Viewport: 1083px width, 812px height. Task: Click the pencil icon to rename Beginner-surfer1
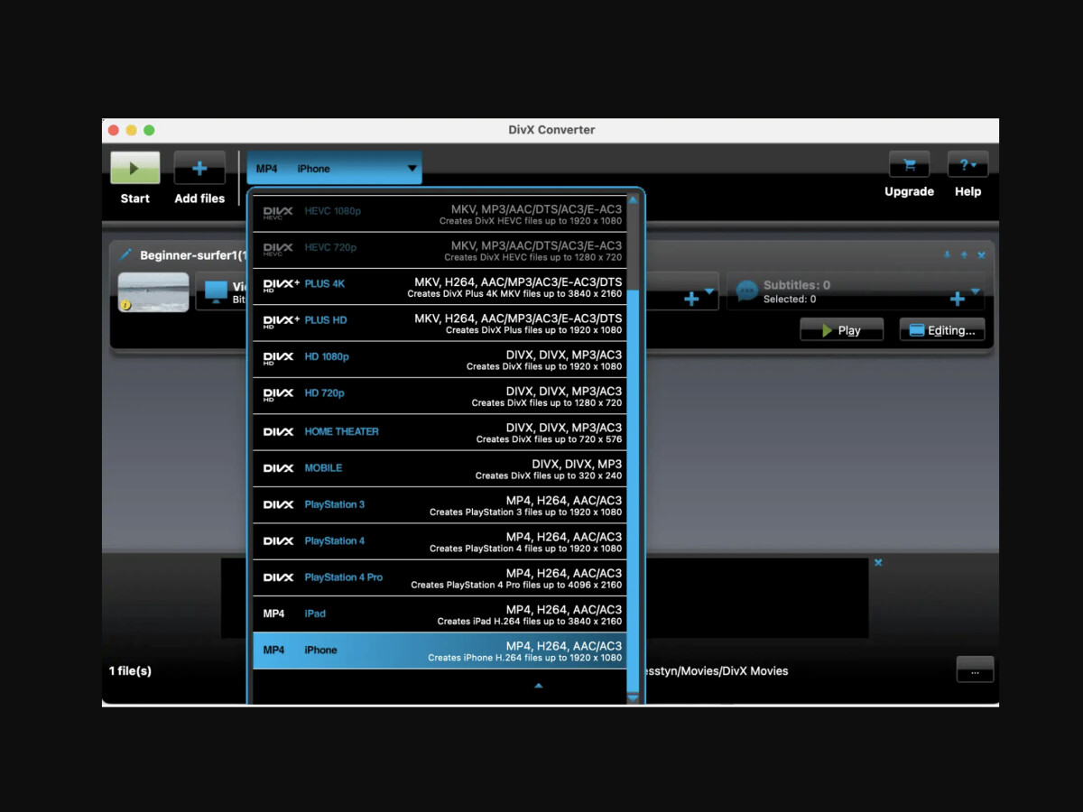tap(125, 255)
